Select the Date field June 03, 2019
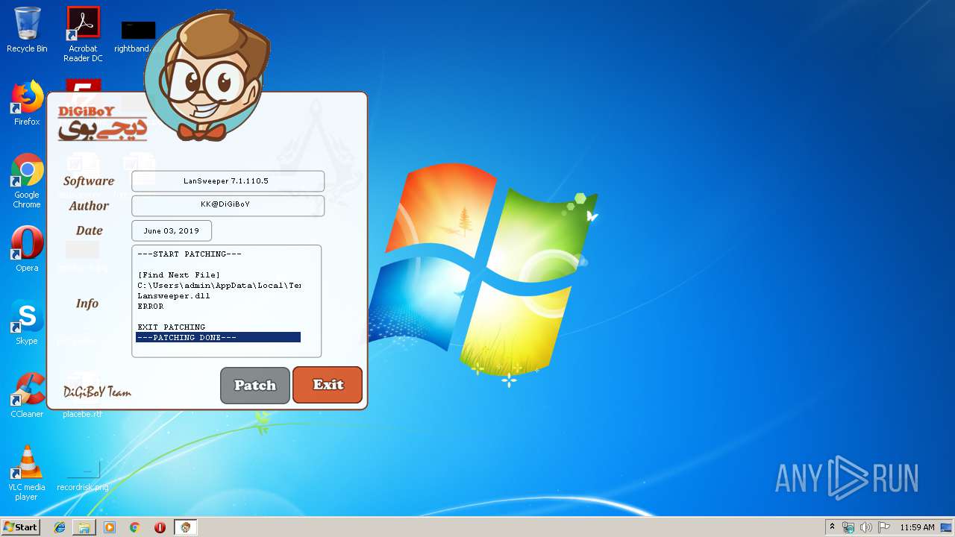Screen dimensions: 955x537 point(172,230)
